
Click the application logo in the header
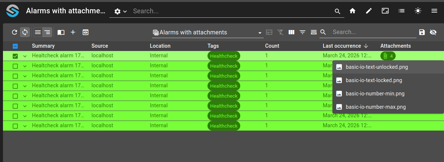(13, 11)
